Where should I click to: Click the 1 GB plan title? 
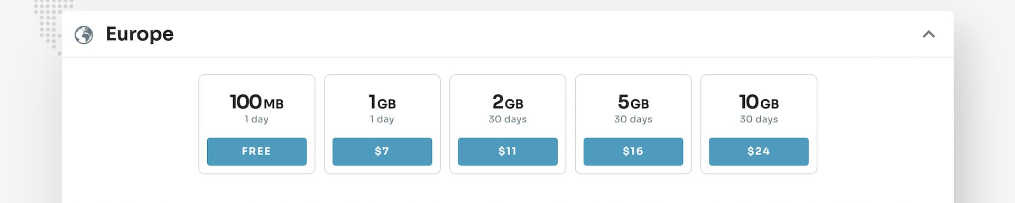382,102
